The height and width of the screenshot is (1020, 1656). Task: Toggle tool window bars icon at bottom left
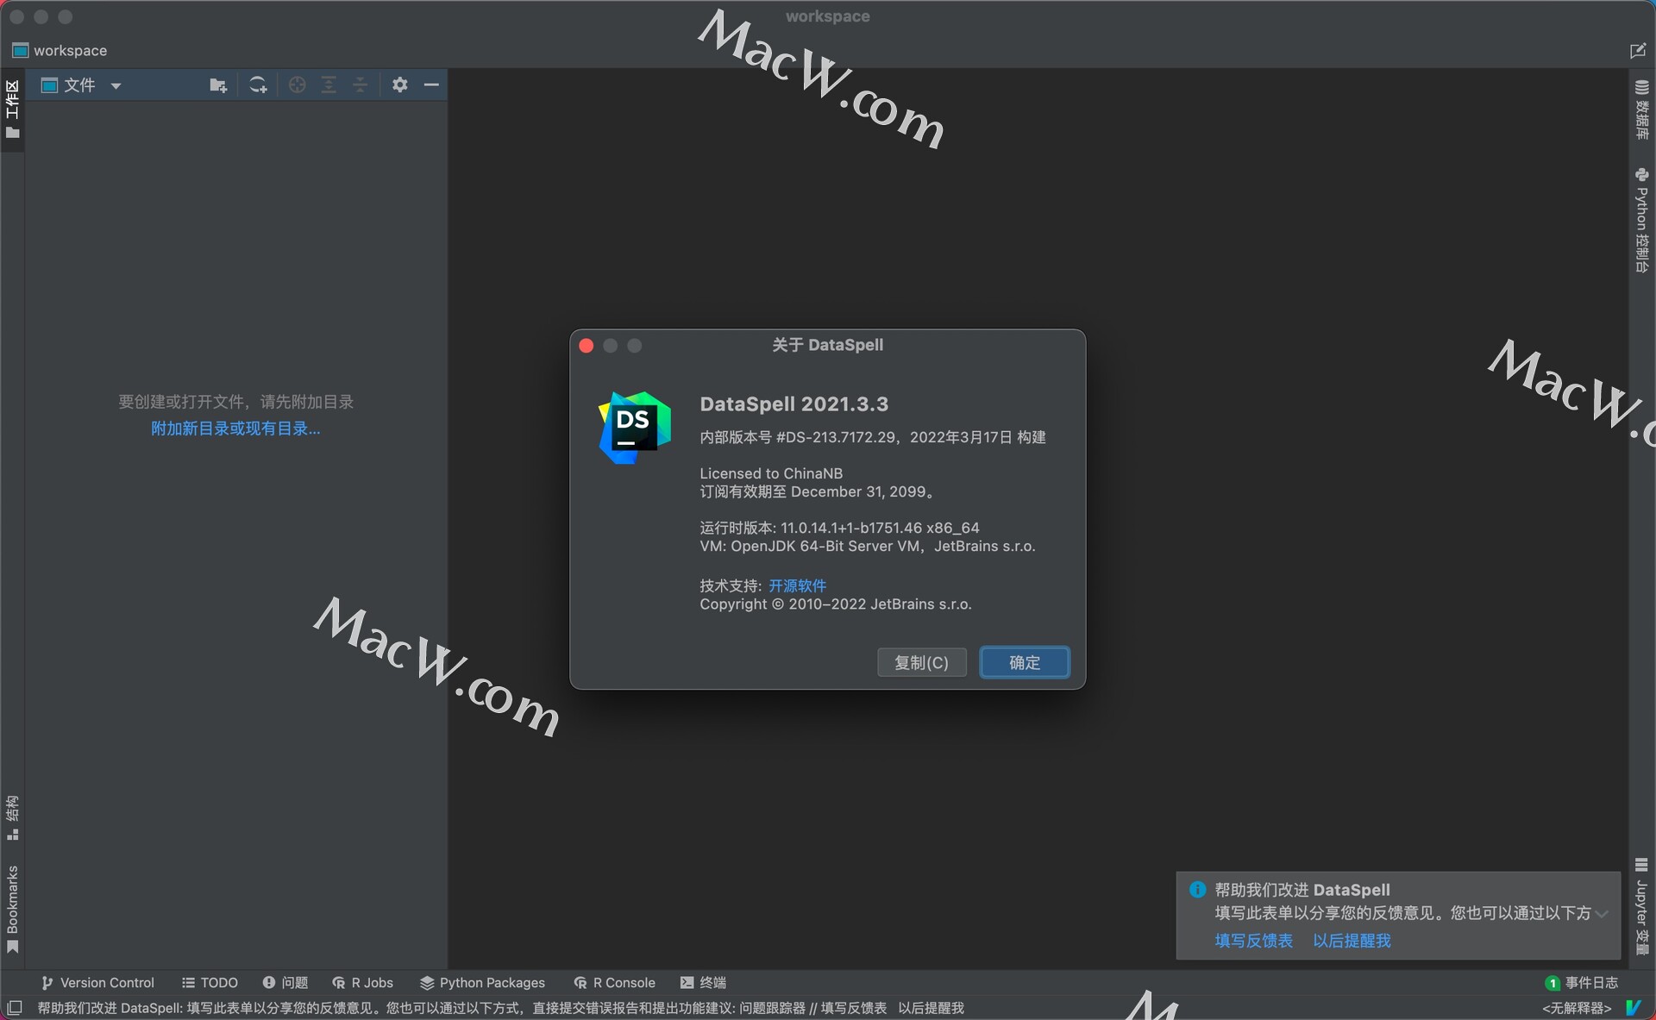pyautogui.click(x=15, y=1007)
